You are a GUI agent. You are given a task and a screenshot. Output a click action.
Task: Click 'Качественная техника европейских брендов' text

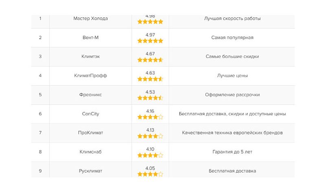coord(232,133)
